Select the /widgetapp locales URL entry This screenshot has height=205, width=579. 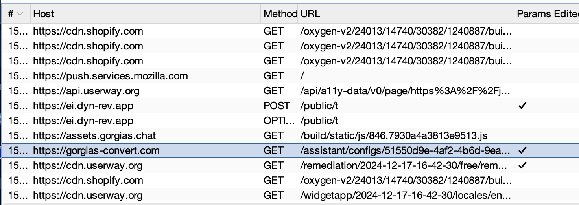point(406,196)
